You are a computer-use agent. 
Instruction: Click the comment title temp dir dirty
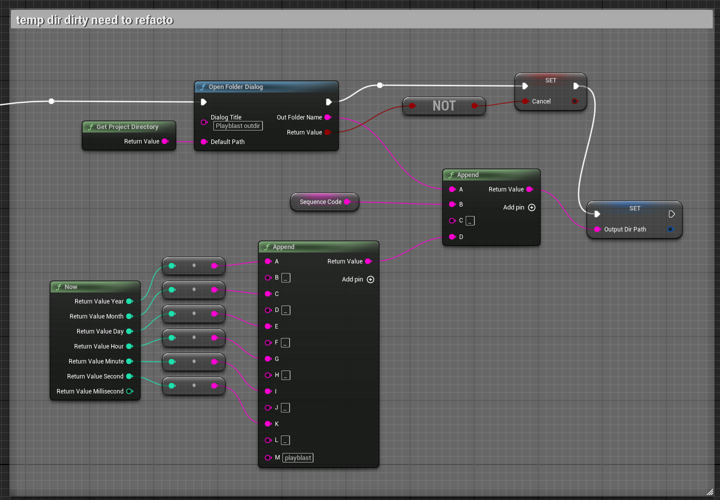tap(95, 20)
